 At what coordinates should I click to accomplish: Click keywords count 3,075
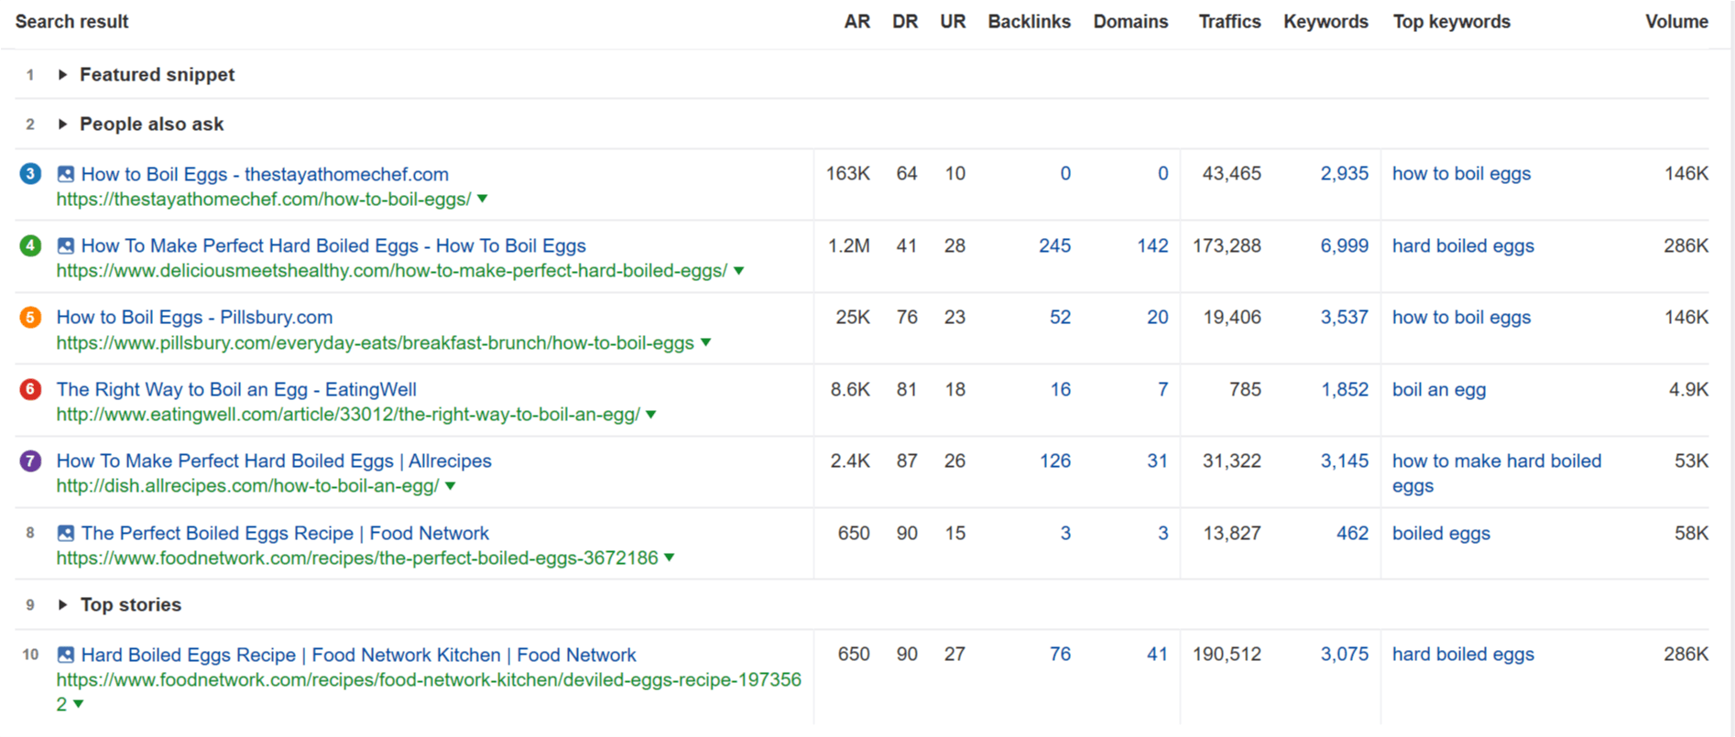click(1344, 654)
